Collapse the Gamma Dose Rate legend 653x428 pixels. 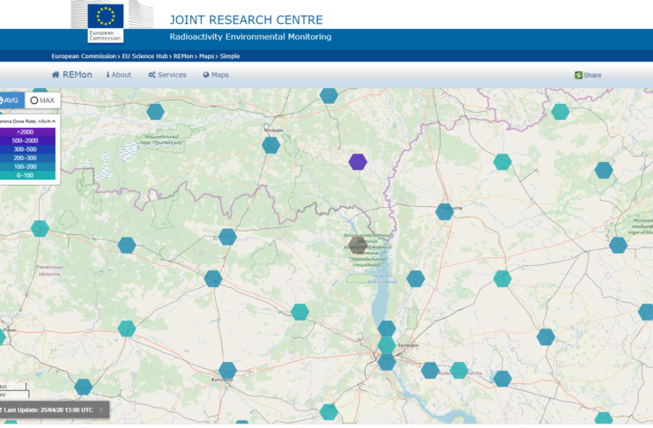[54, 122]
